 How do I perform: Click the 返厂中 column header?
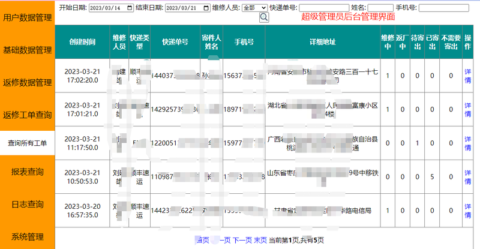pos(403,42)
